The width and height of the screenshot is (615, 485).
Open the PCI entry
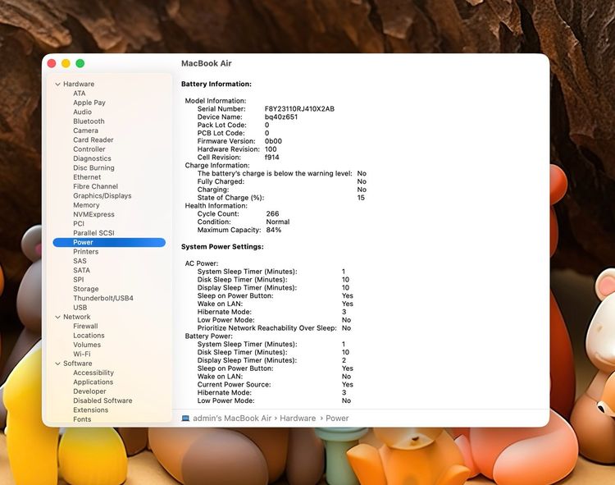point(79,224)
